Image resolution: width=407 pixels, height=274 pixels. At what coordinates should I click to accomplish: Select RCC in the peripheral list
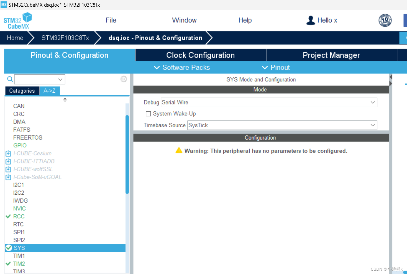(x=19, y=216)
